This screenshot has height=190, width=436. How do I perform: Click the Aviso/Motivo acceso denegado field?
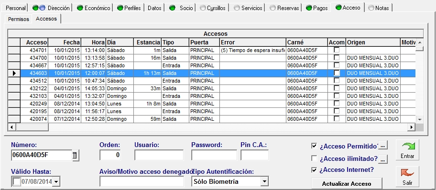[x=142, y=181]
